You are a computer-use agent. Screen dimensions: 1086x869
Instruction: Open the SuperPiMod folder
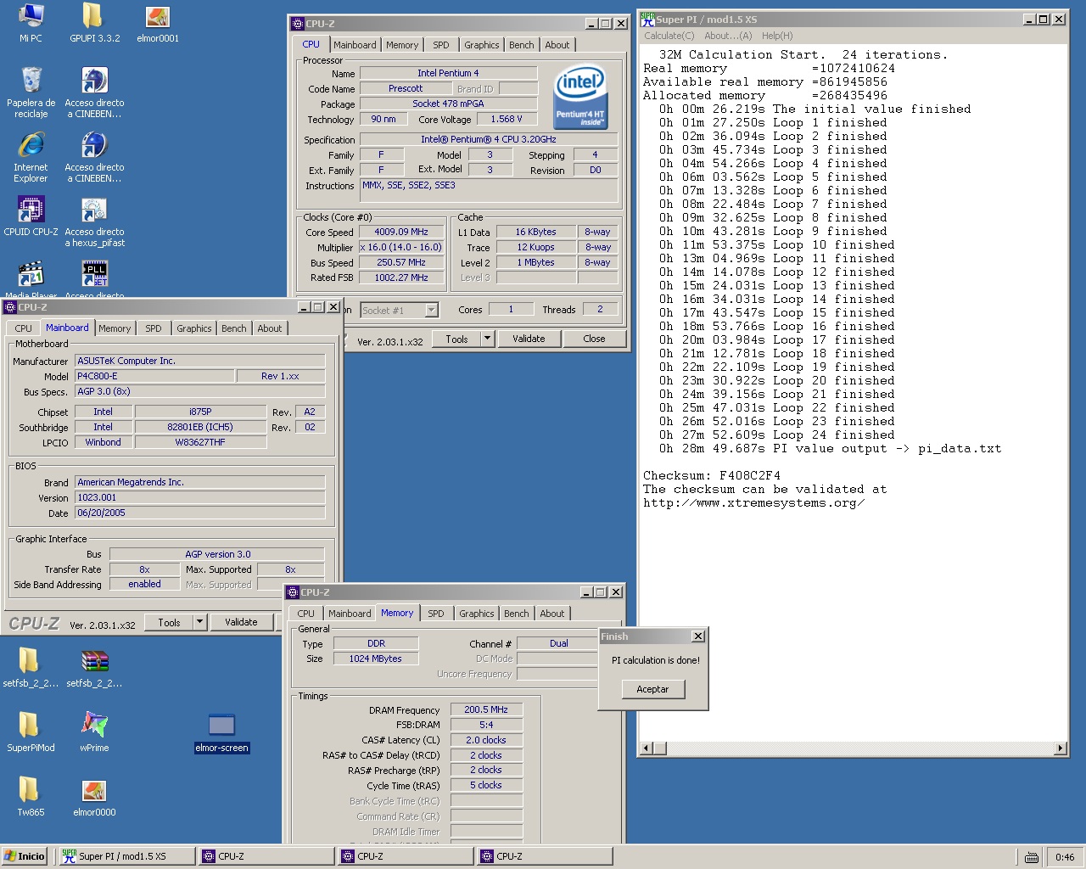click(x=31, y=732)
